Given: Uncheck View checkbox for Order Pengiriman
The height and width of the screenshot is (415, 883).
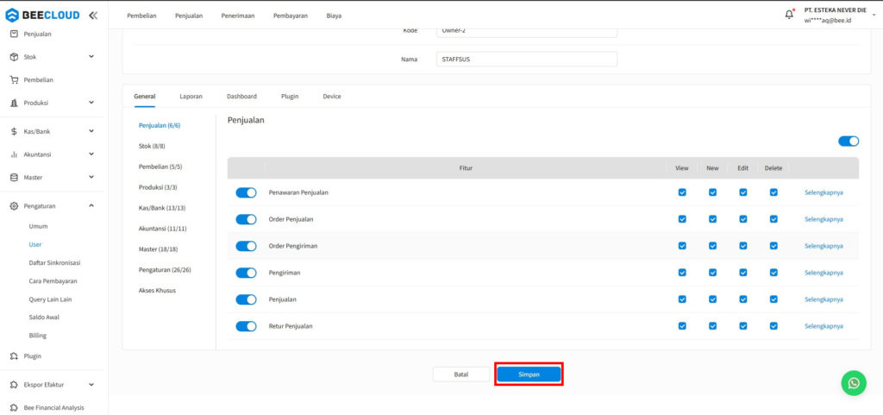Looking at the screenshot, I should tap(682, 246).
